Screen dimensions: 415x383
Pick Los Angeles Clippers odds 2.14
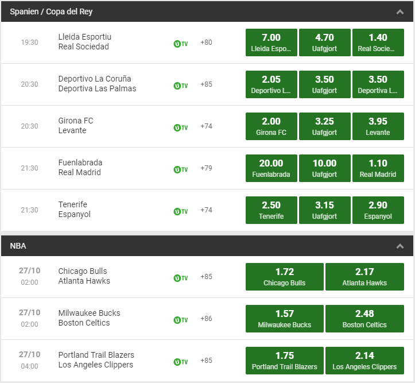click(x=364, y=361)
